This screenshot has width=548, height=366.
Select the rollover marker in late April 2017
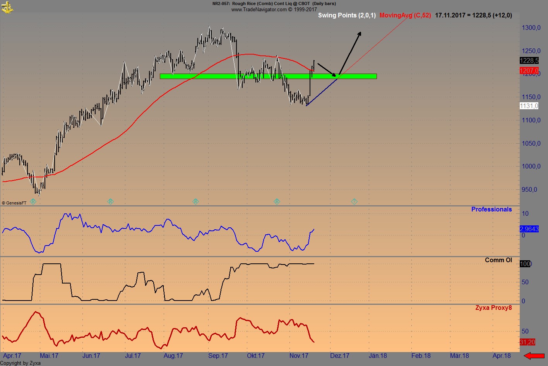(x=33, y=202)
